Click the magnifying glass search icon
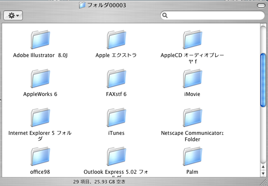The height and width of the screenshot is (186, 268). click(x=165, y=15)
